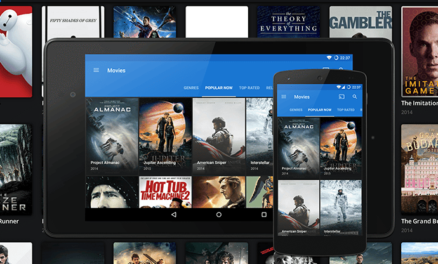Click the 22:37 clock on the phone

pyautogui.click(x=356, y=87)
